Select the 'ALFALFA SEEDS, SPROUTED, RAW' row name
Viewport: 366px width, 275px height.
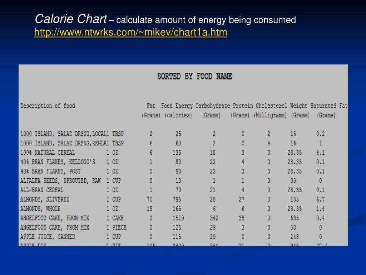tap(60, 181)
